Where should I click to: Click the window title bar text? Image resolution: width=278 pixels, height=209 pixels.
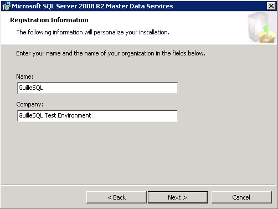[92, 6]
